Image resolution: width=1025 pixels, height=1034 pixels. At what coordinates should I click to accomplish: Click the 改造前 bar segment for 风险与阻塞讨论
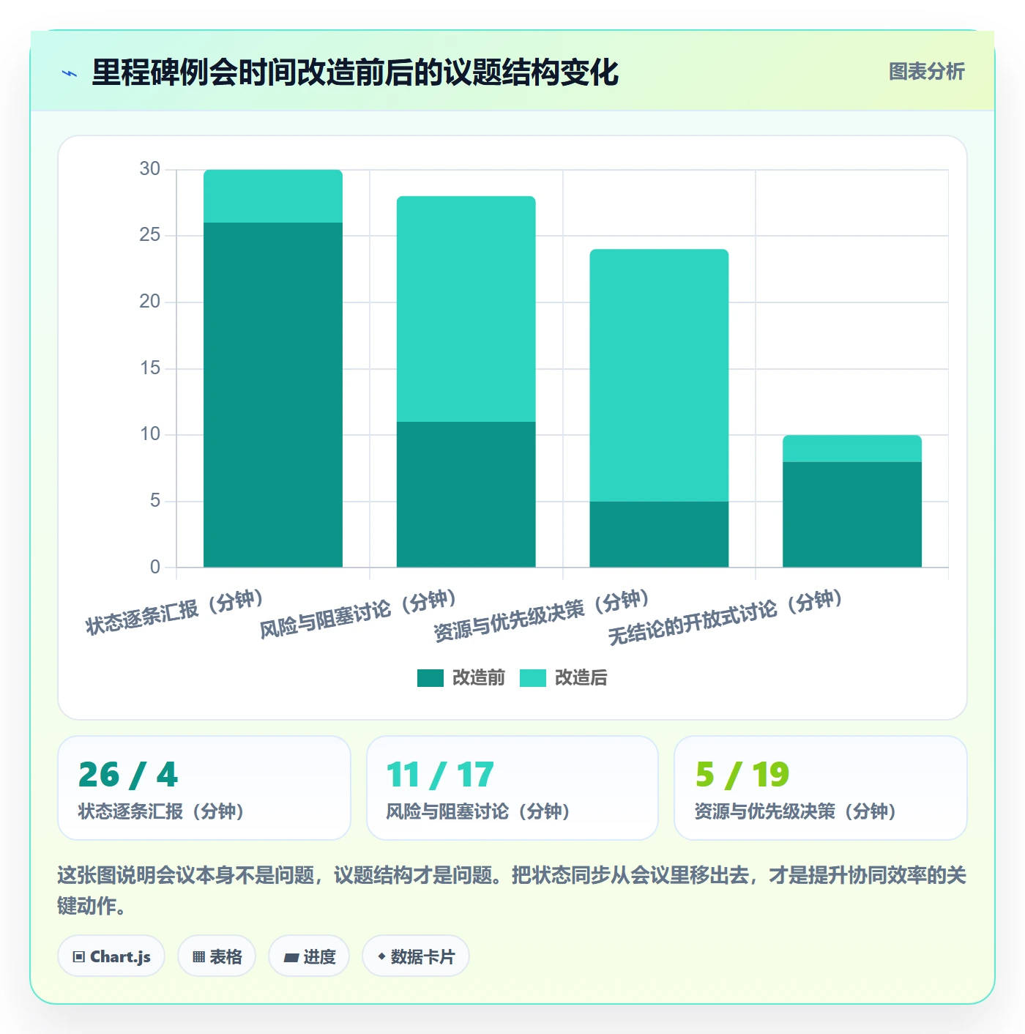click(x=466, y=494)
